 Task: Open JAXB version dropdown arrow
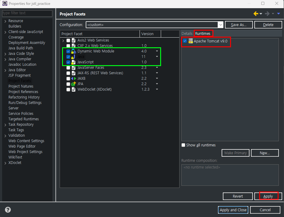tap(157, 78)
